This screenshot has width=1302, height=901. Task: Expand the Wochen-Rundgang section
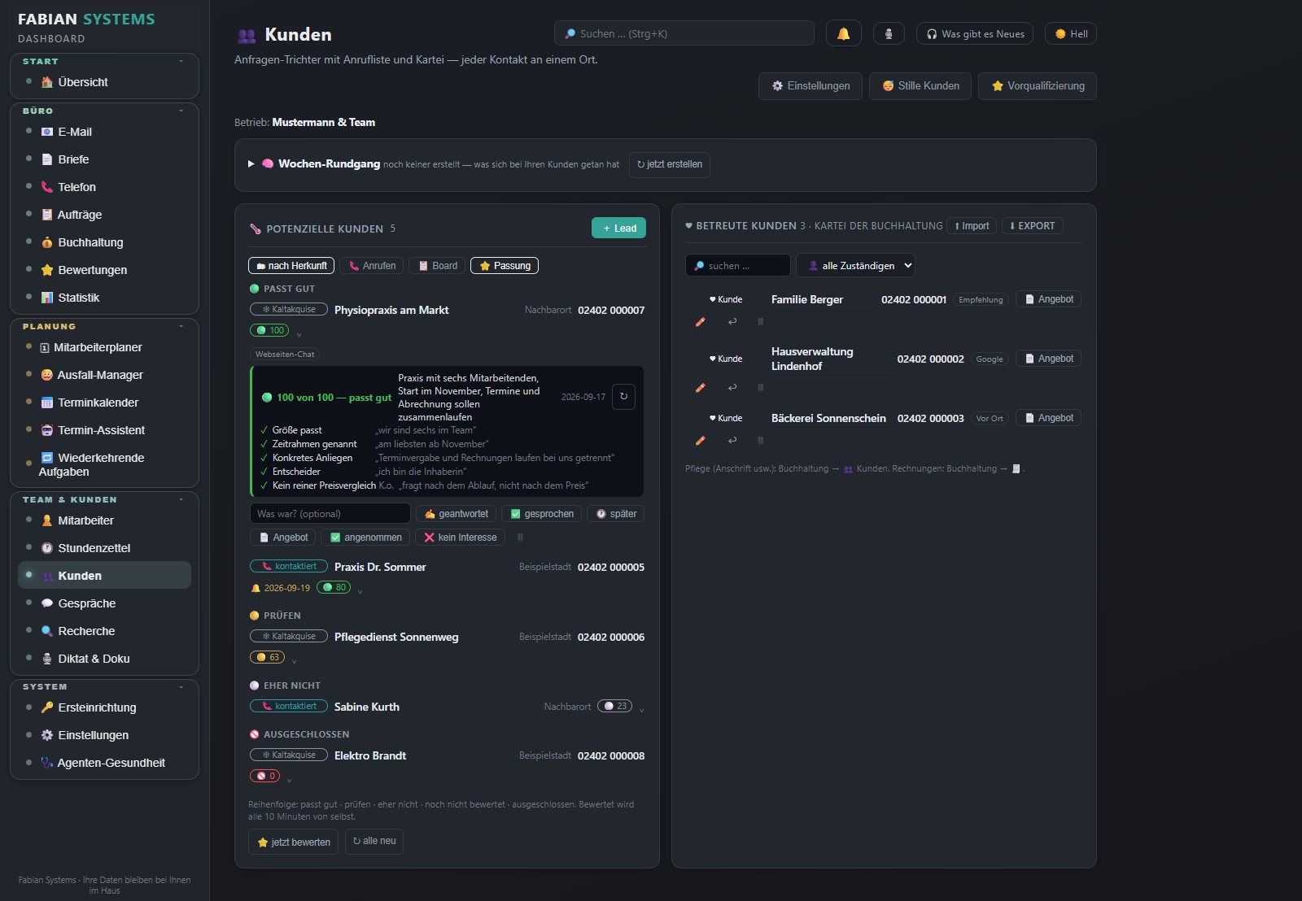(251, 163)
